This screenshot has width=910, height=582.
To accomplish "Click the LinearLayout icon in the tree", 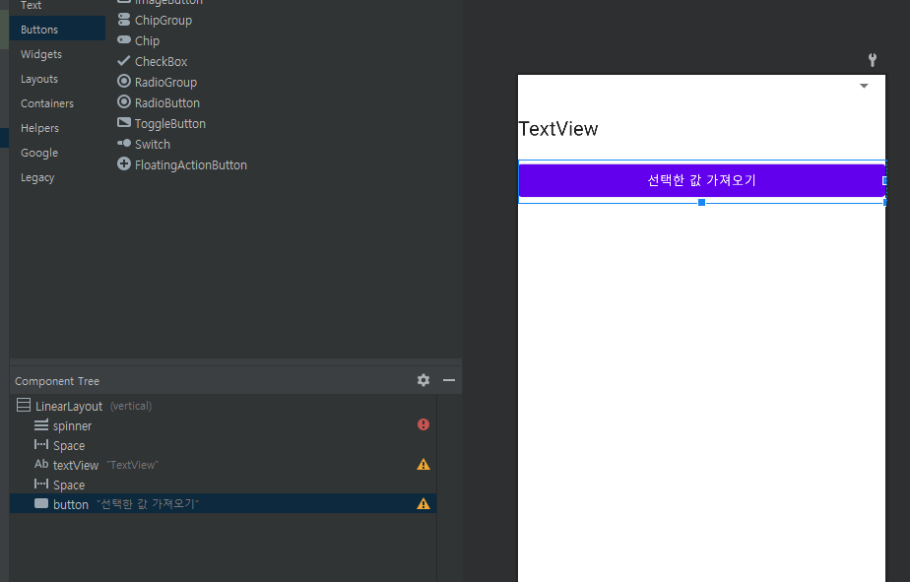I will 24,405.
